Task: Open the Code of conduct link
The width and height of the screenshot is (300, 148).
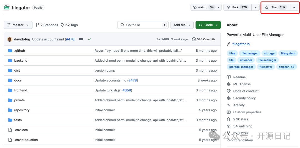Action: (242, 91)
